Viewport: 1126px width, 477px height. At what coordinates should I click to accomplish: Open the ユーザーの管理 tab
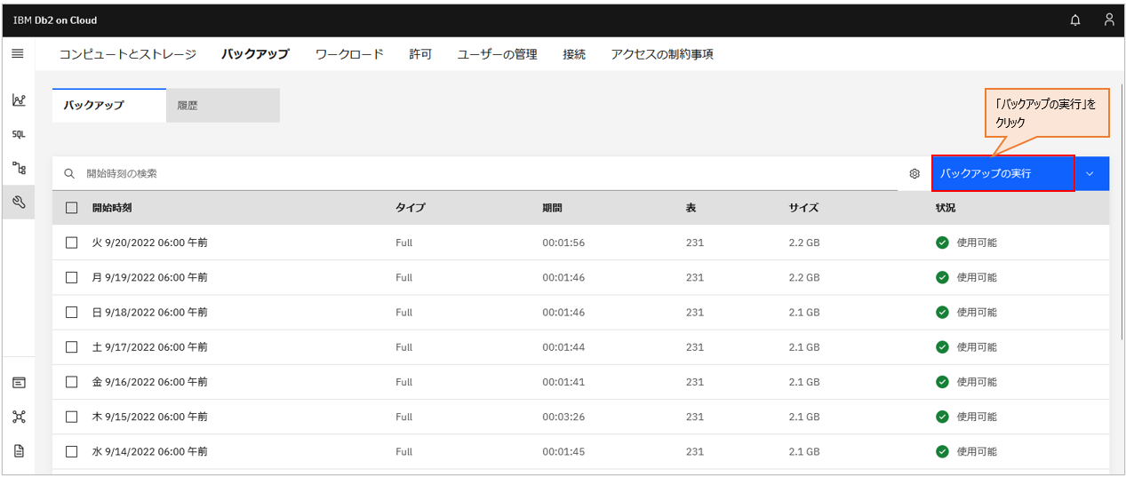[x=497, y=54]
